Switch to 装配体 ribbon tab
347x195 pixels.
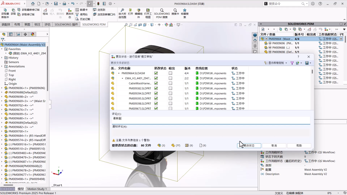coord(6,24)
